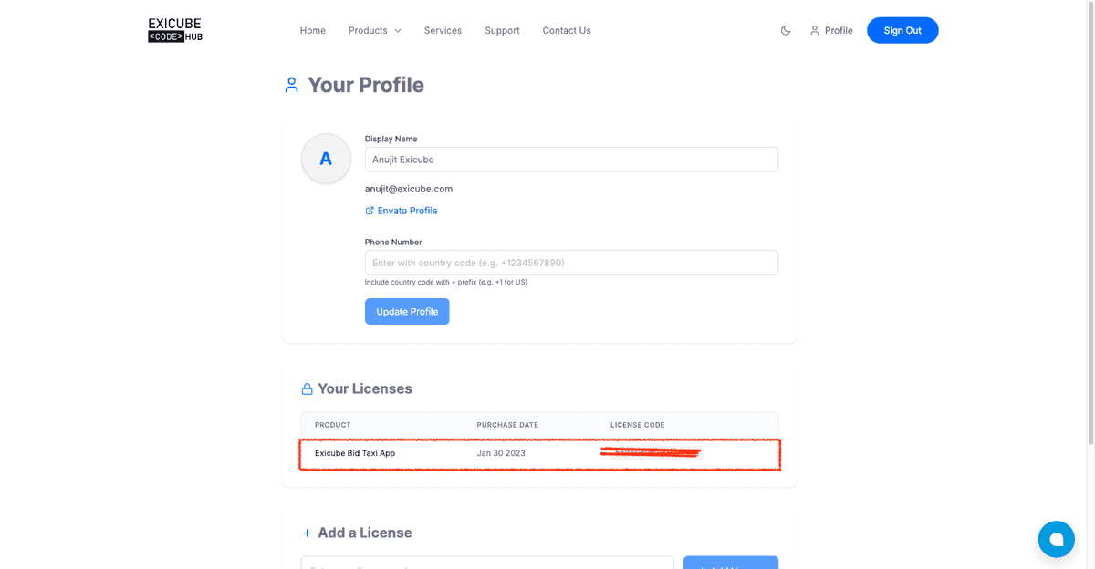1095x569 pixels.
Task: Toggle dark mode moon icon
Action: coord(786,30)
